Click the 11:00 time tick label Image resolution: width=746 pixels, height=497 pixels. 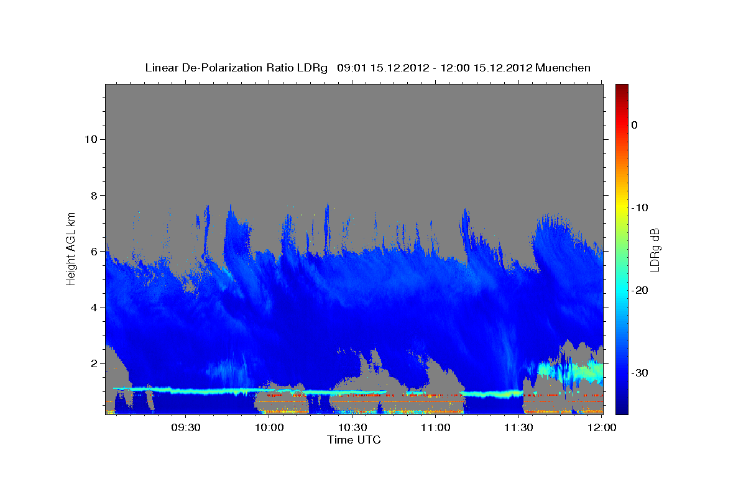coord(436,427)
